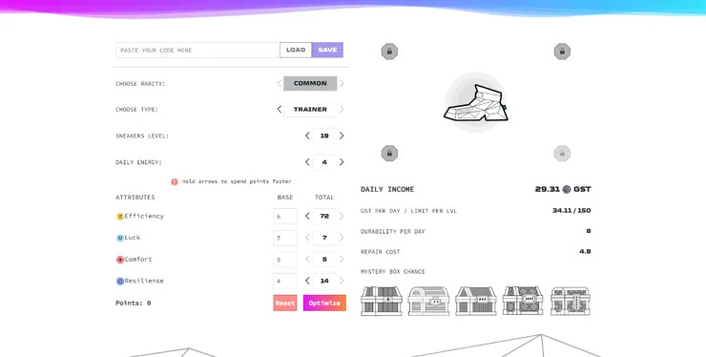Image resolution: width=706 pixels, height=357 pixels.
Task: Switch sneaker type to next with right arrow
Action: (342, 109)
